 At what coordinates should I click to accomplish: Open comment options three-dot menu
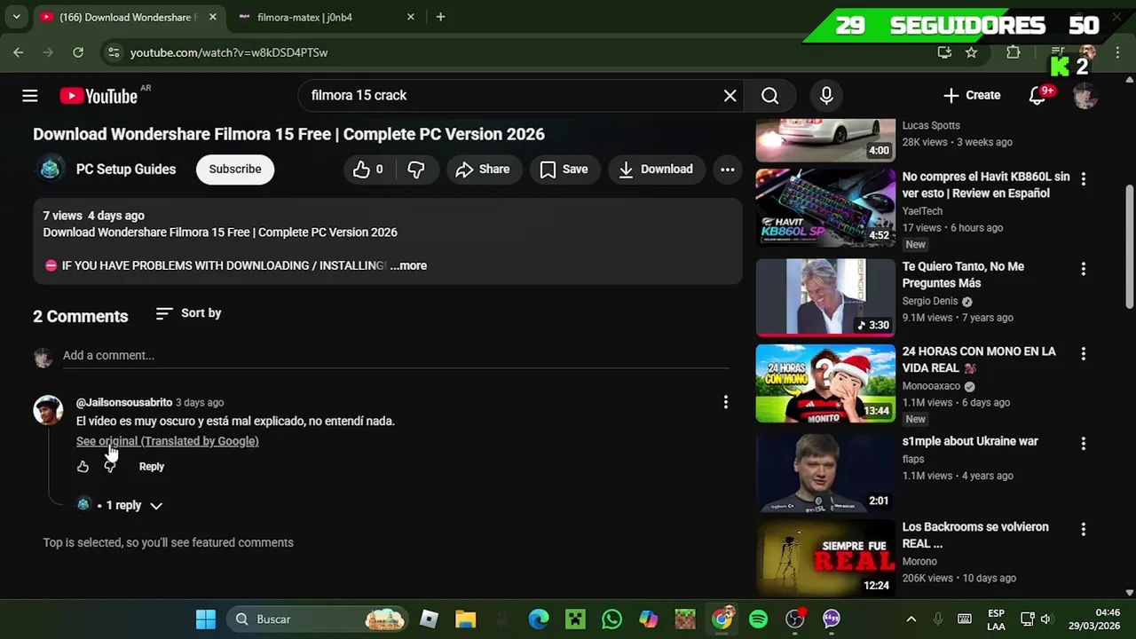click(x=725, y=403)
